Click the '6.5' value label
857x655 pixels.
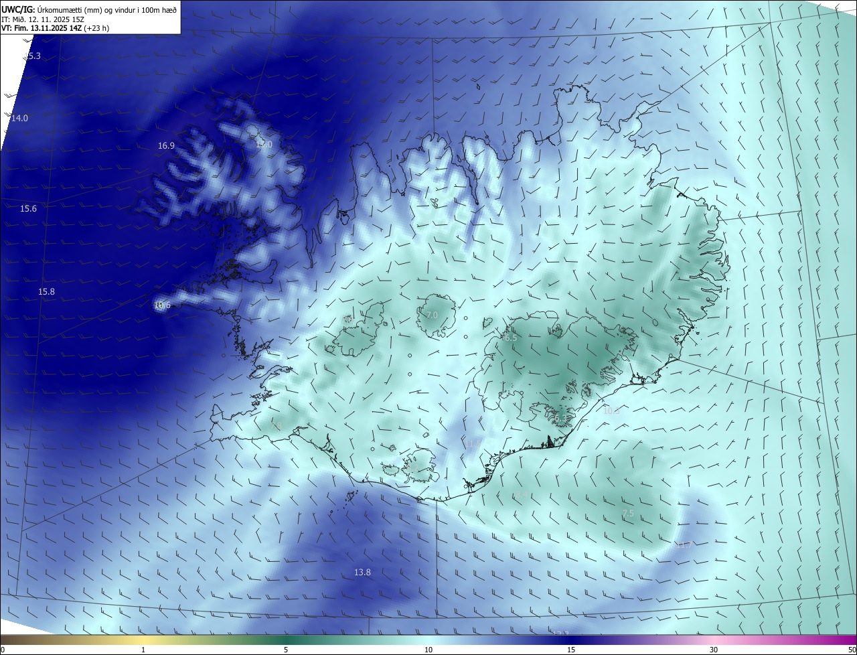click(511, 338)
